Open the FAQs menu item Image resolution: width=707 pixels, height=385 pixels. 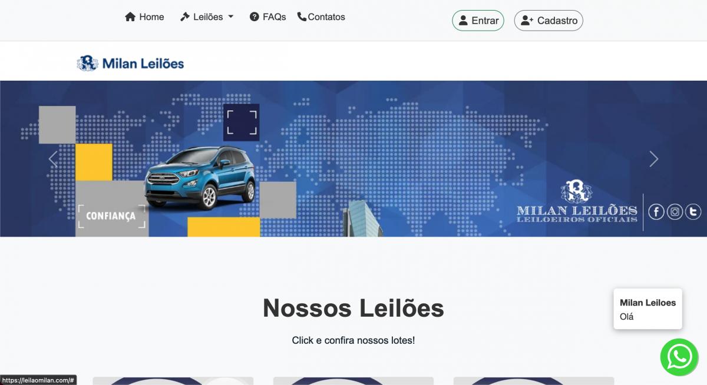tap(268, 17)
